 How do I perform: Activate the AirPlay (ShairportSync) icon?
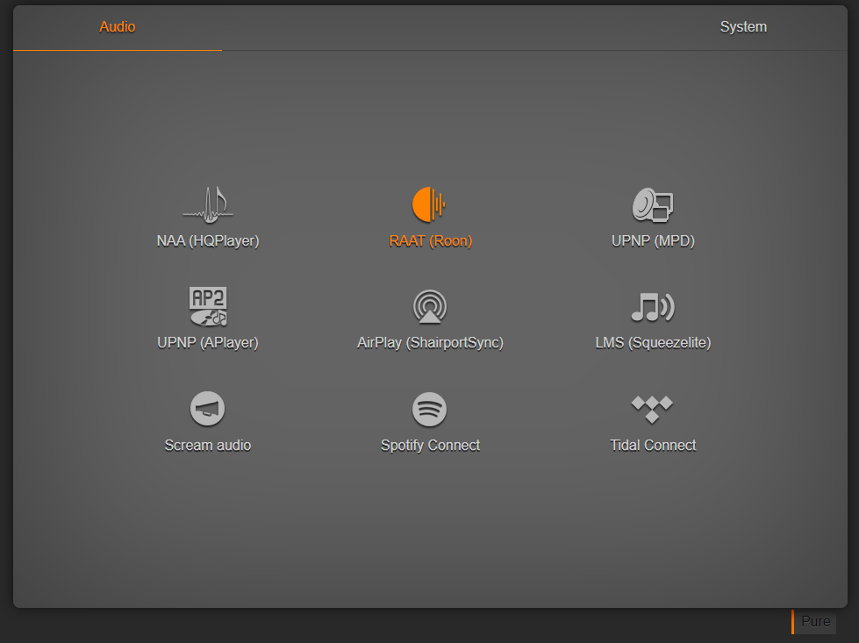(430, 307)
